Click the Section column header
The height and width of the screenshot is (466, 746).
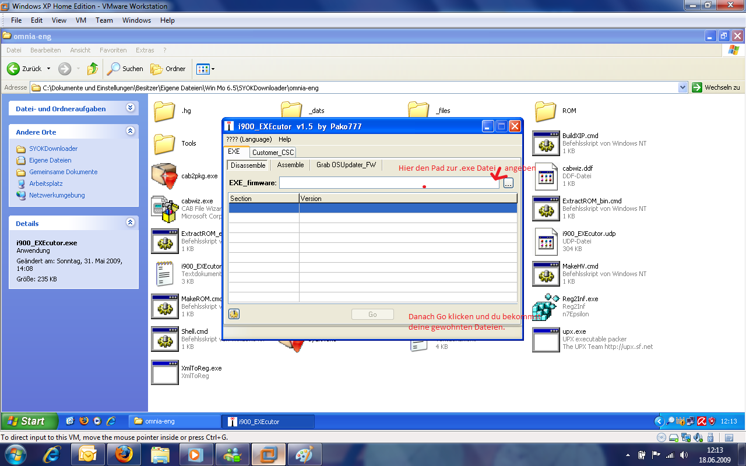(263, 199)
